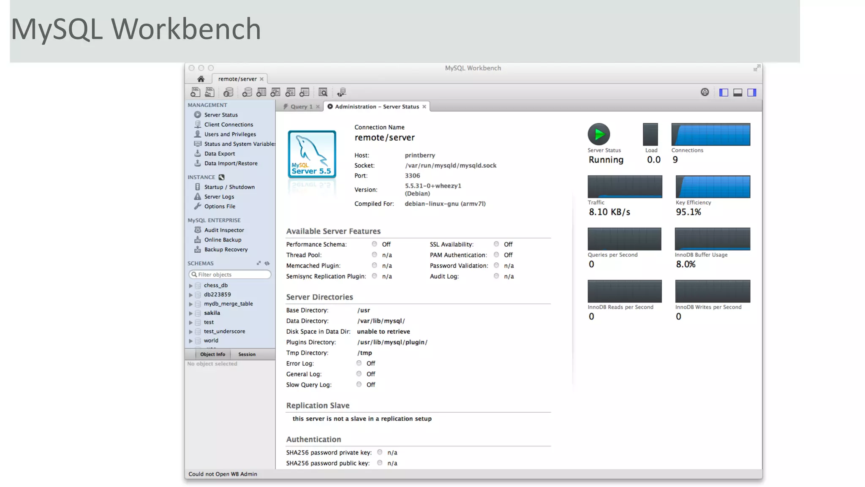Click the Instance configuration icon

[222, 177]
